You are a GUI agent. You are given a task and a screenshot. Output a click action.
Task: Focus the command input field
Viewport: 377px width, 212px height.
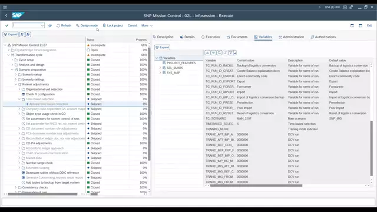(x=27, y=25)
